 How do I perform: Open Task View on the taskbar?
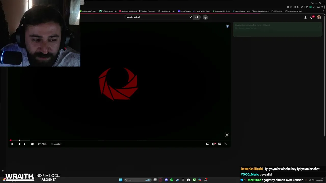[x=155, y=180]
